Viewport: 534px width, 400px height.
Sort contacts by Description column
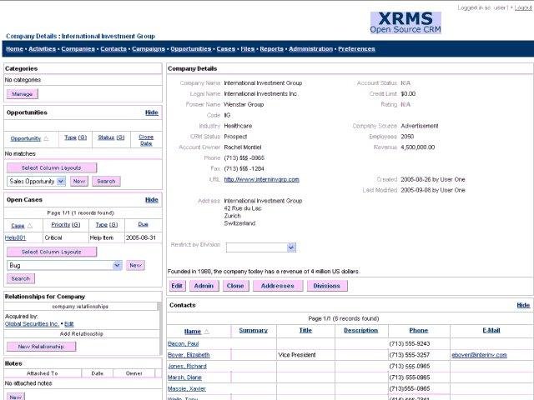pyautogui.click(x=361, y=331)
